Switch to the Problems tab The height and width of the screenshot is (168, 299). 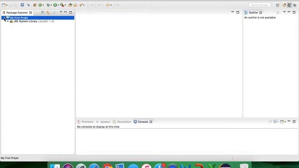click(85, 122)
